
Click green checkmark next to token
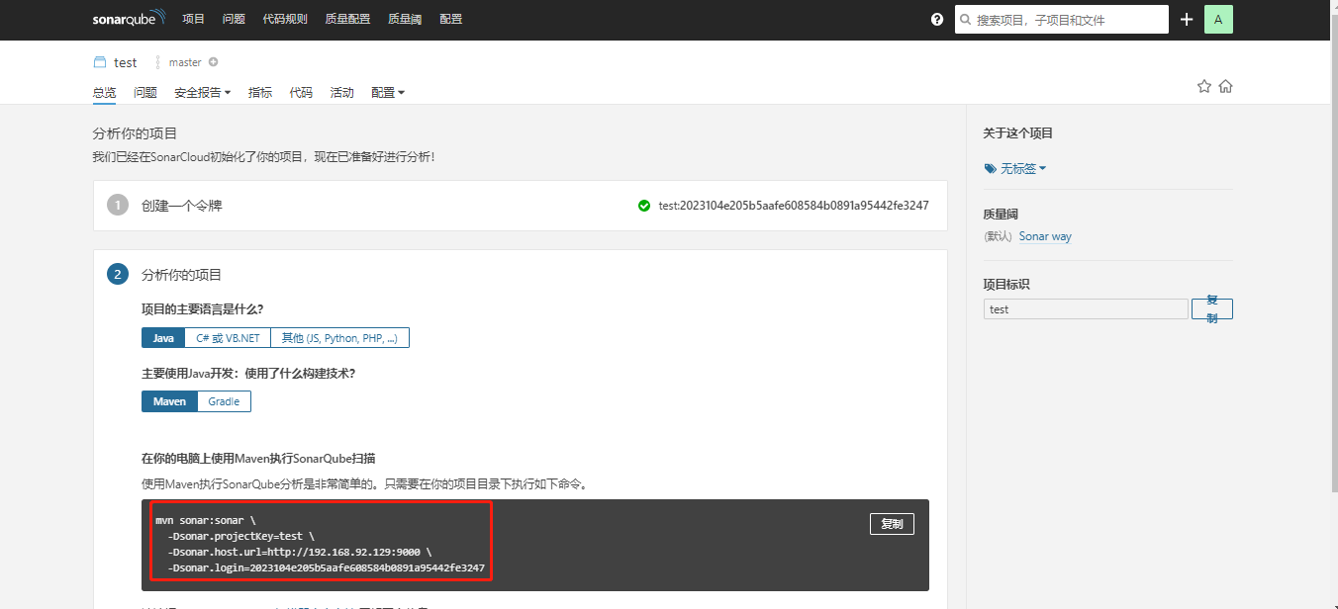click(x=645, y=206)
